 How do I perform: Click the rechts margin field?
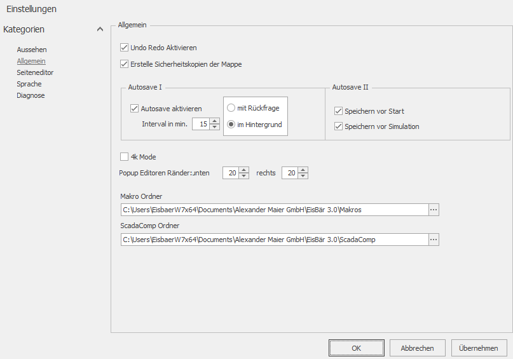coord(290,173)
